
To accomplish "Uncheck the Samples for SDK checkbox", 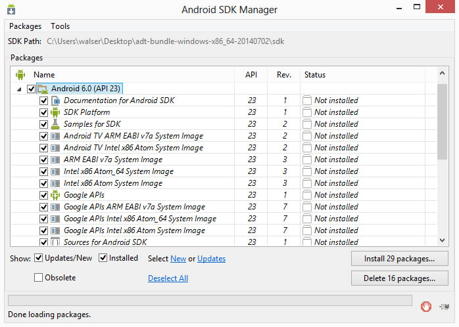I will pos(43,124).
